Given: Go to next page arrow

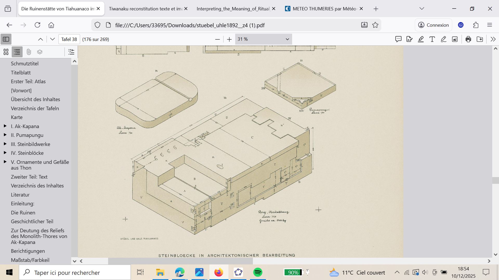Looking at the screenshot, I should [52, 39].
